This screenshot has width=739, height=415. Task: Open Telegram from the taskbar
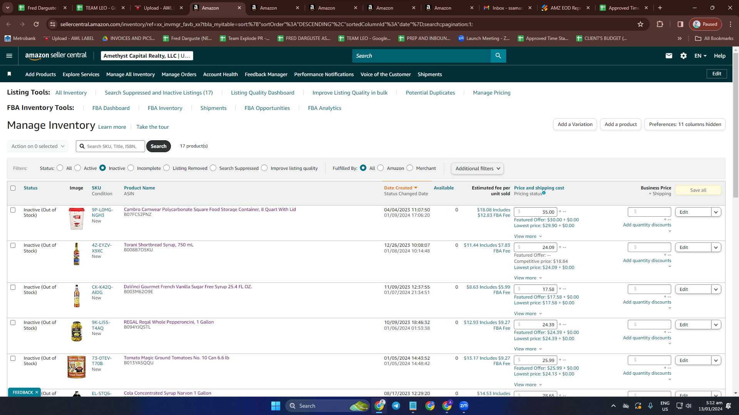(x=396, y=406)
